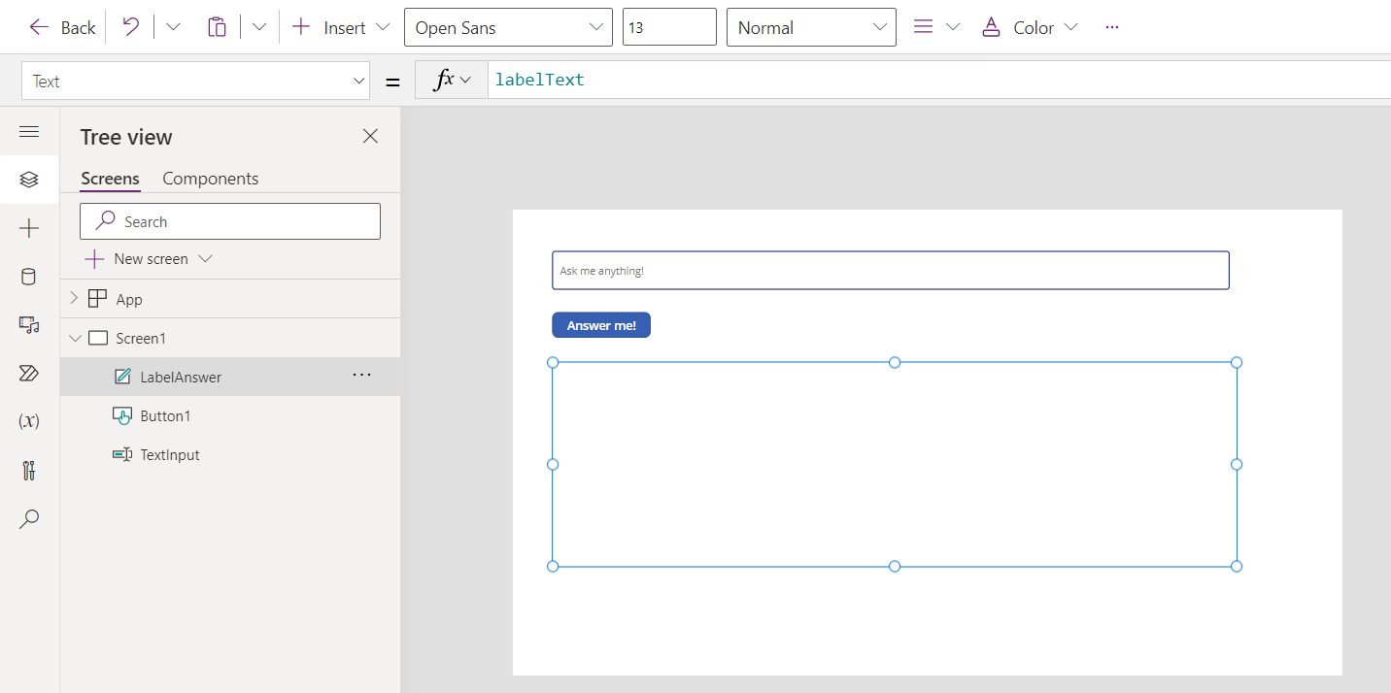The width and height of the screenshot is (1391, 693).
Task: Open the Color picker in toolbar
Action: [x=1031, y=27]
